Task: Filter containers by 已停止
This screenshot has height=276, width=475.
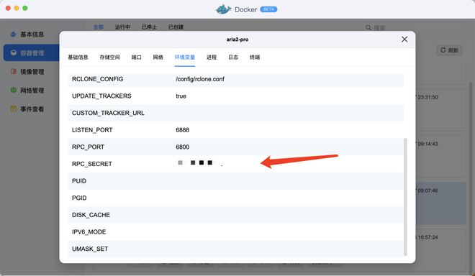Action: (149, 27)
